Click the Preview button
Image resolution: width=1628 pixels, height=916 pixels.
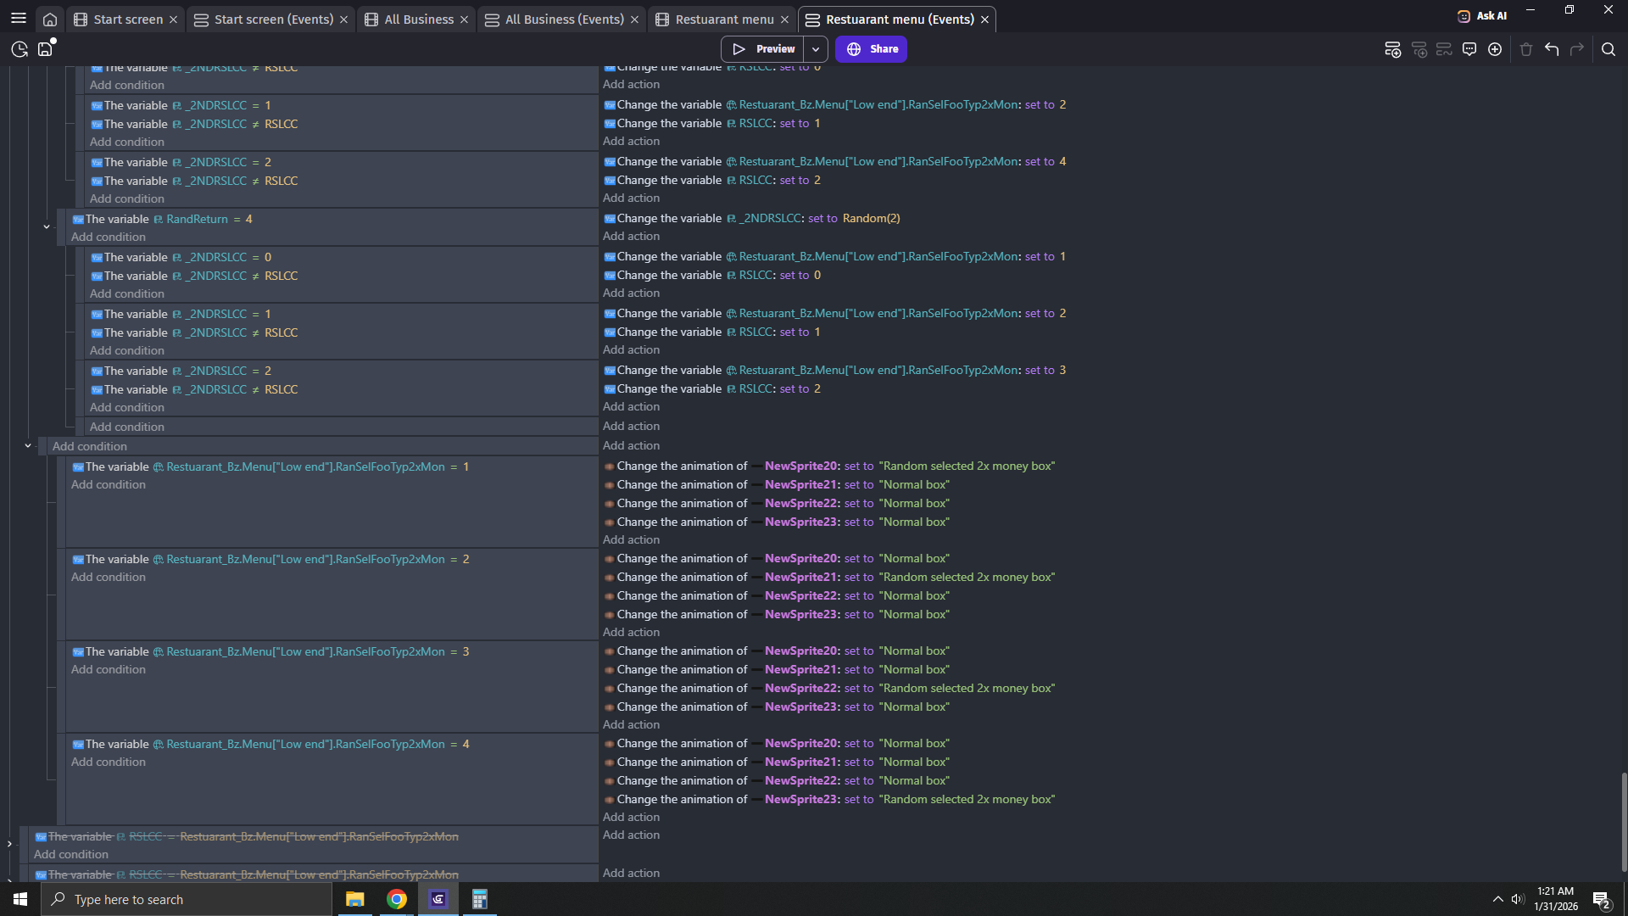pyautogui.click(x=763, y=49)
